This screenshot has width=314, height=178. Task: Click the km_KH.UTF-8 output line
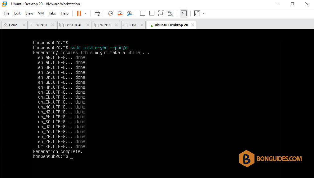click(61, 146)
